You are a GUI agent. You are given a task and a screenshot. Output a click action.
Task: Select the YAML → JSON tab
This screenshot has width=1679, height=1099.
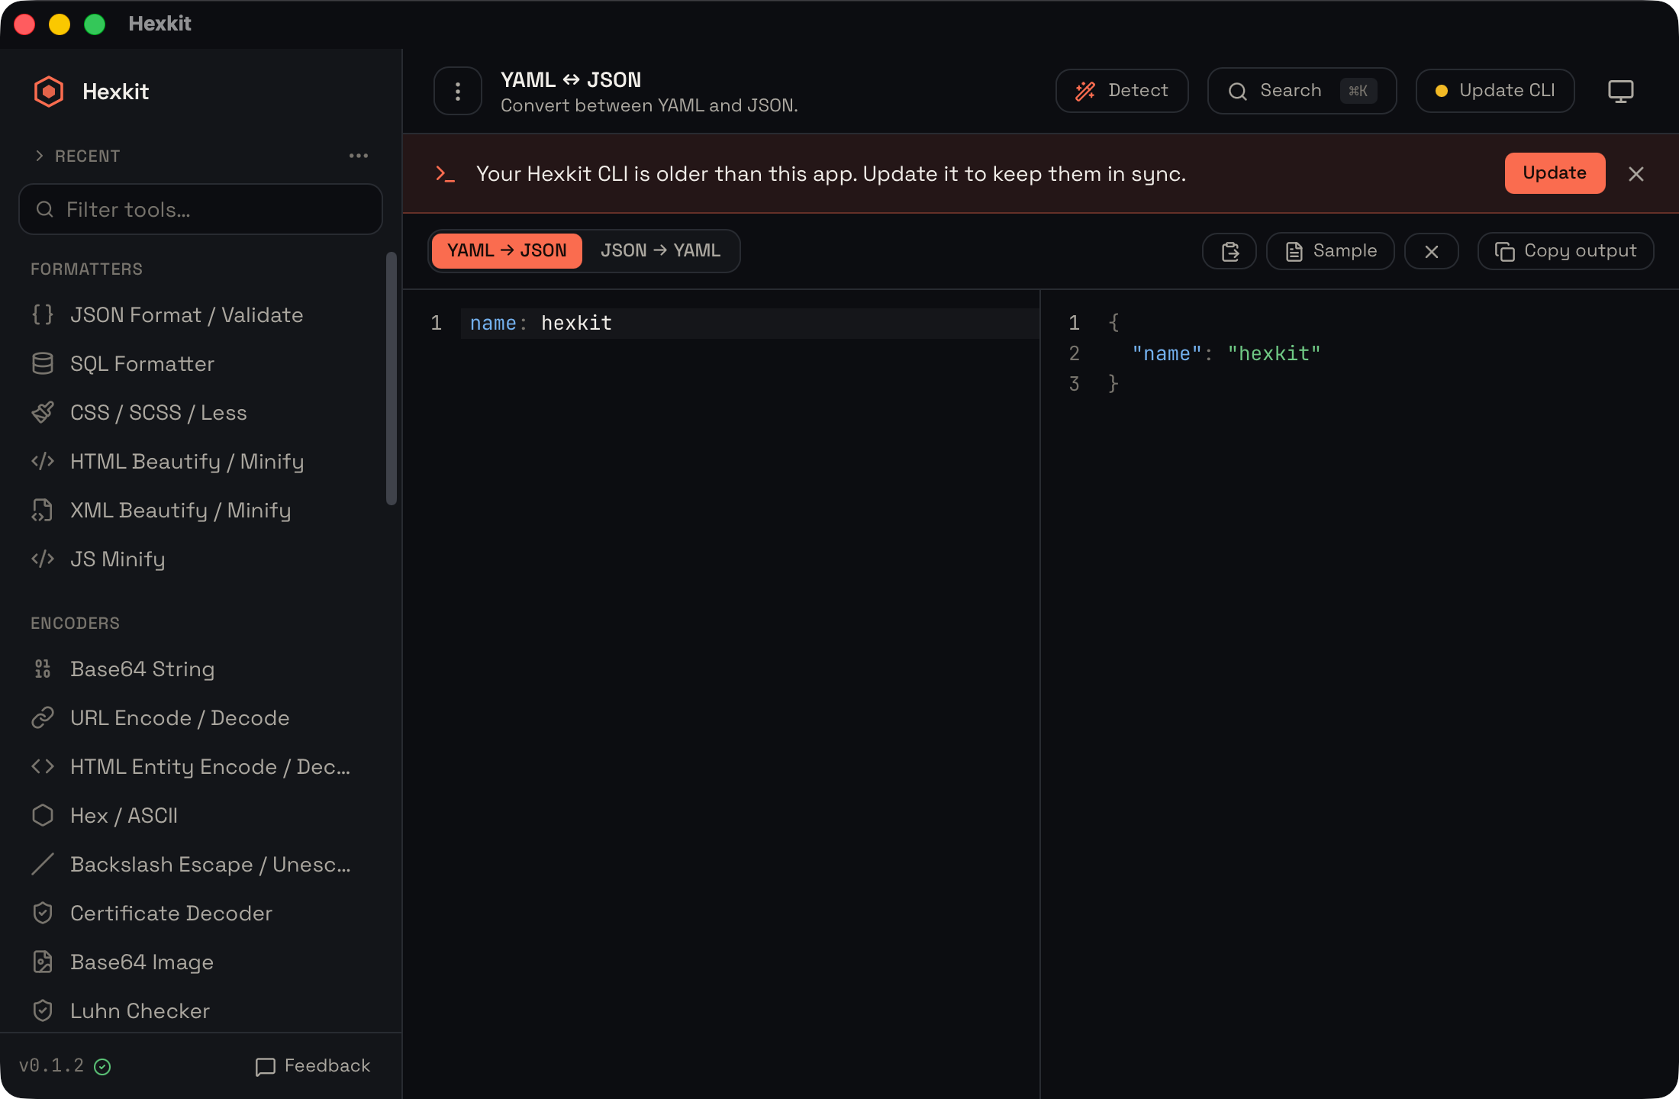507,251
